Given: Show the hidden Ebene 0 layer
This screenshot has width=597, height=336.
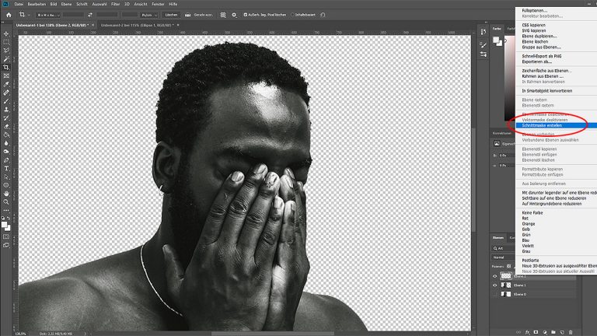Looking at the screenshot, I should [495, 296].
